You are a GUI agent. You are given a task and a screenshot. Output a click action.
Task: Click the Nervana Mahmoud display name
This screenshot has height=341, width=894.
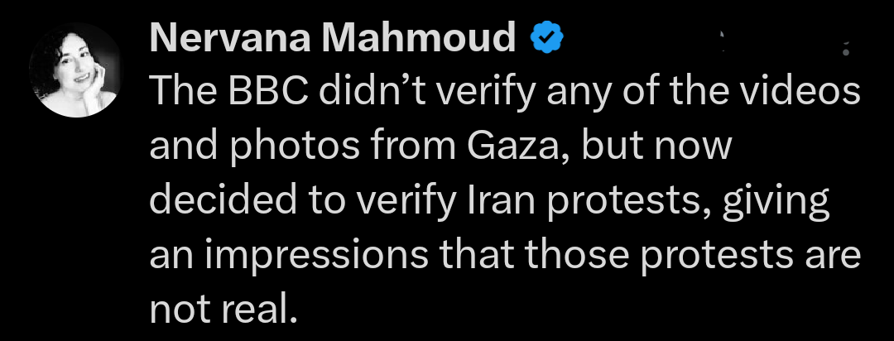click(332, 38)
